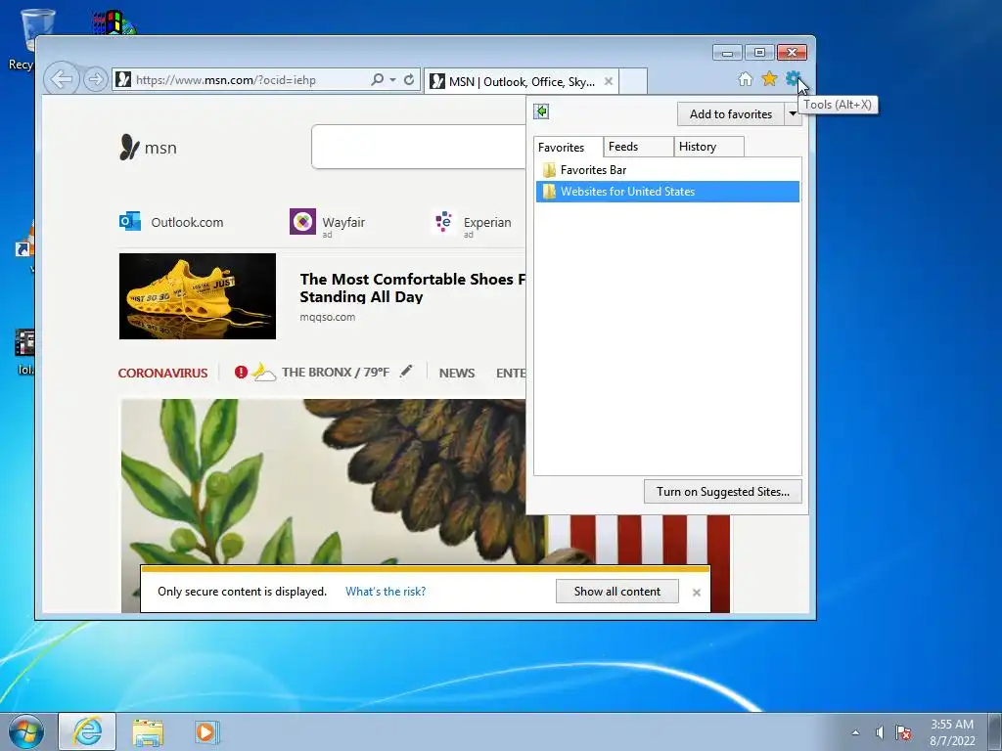Click the browser Forward arrow button

tap(95, 80)
